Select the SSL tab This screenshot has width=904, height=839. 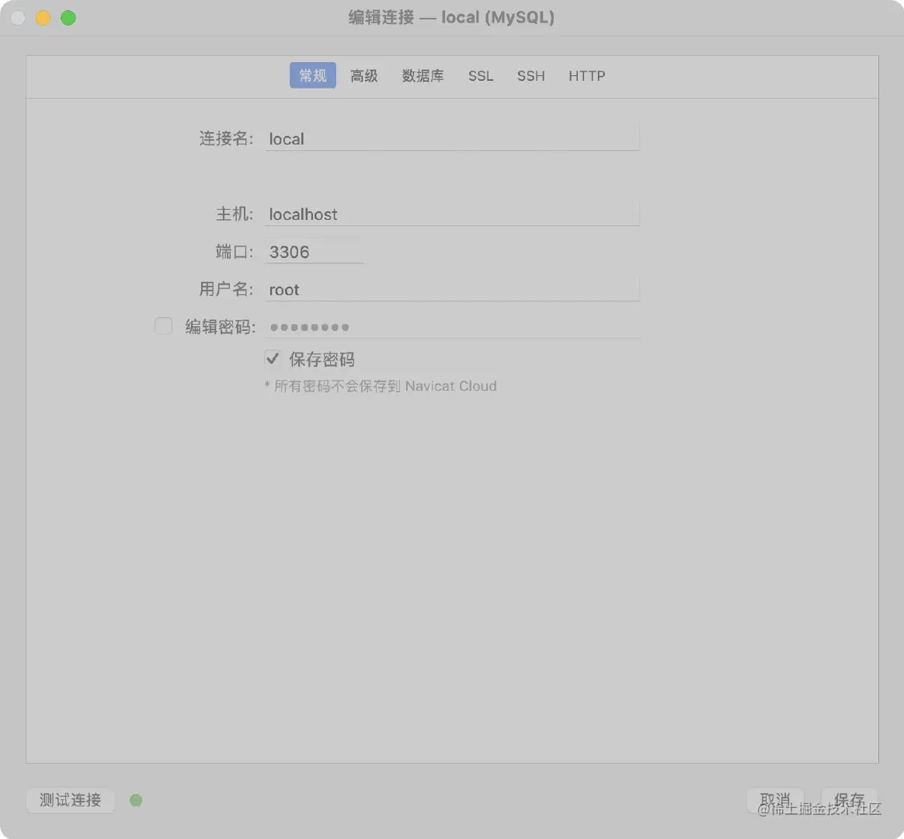pos(480,75)
